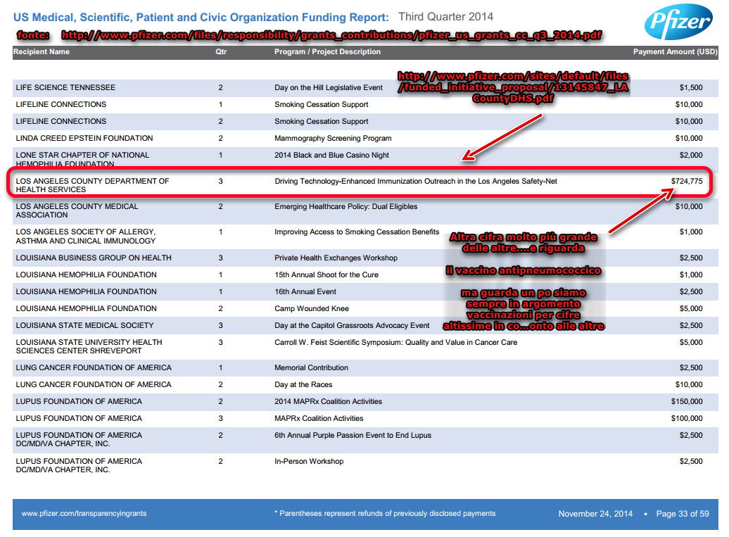Screen dimensions: 729x537
Task: Click the $2,000 payment amount
Action: (691, 155)
